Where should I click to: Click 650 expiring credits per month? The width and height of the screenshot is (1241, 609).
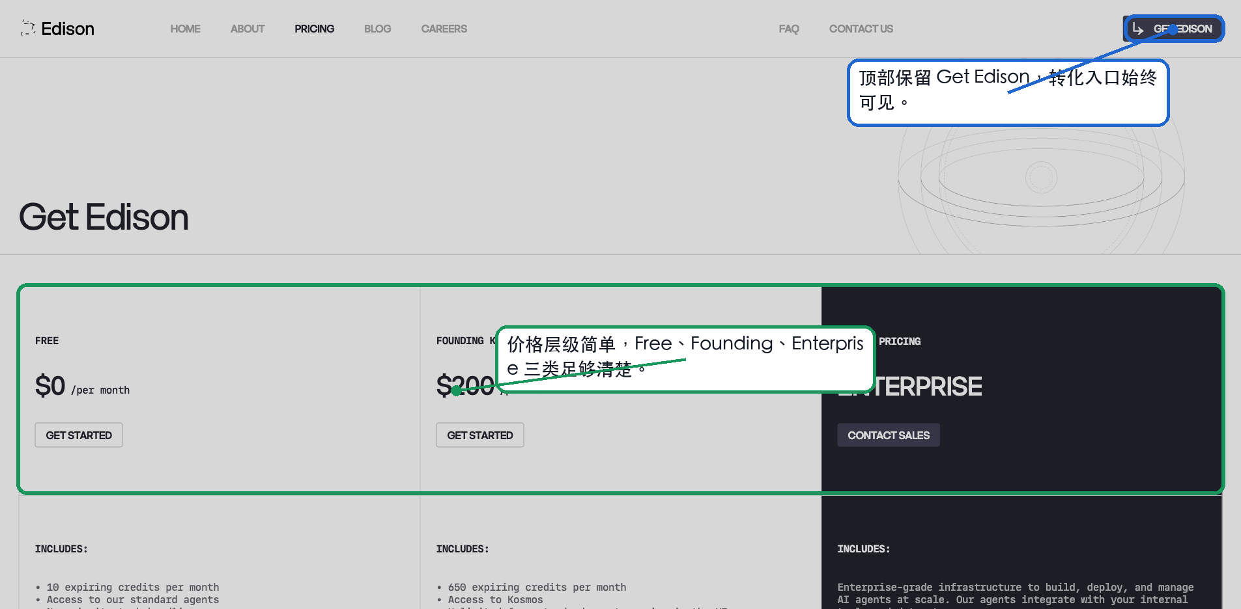point(537,587)
